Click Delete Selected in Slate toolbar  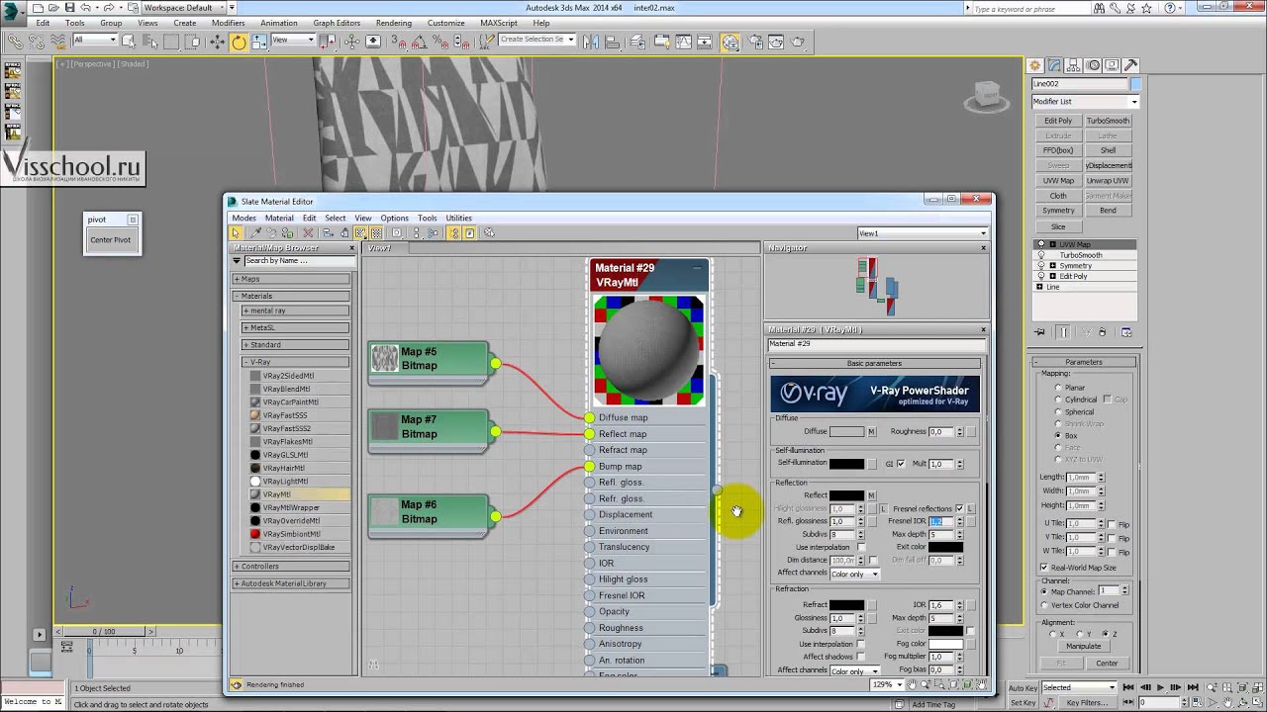click(308, 233)
